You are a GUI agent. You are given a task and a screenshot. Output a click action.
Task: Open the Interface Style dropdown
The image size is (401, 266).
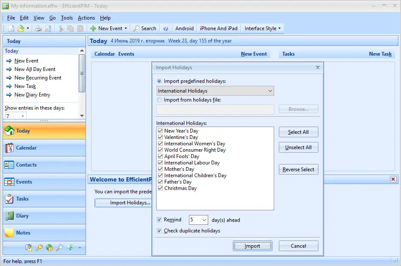[x=263, y=28]
